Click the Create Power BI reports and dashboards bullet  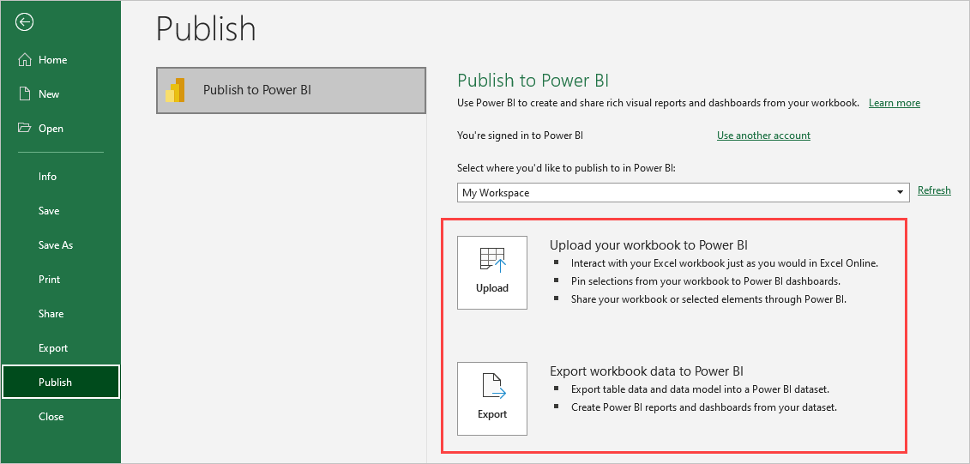(704, 407)
